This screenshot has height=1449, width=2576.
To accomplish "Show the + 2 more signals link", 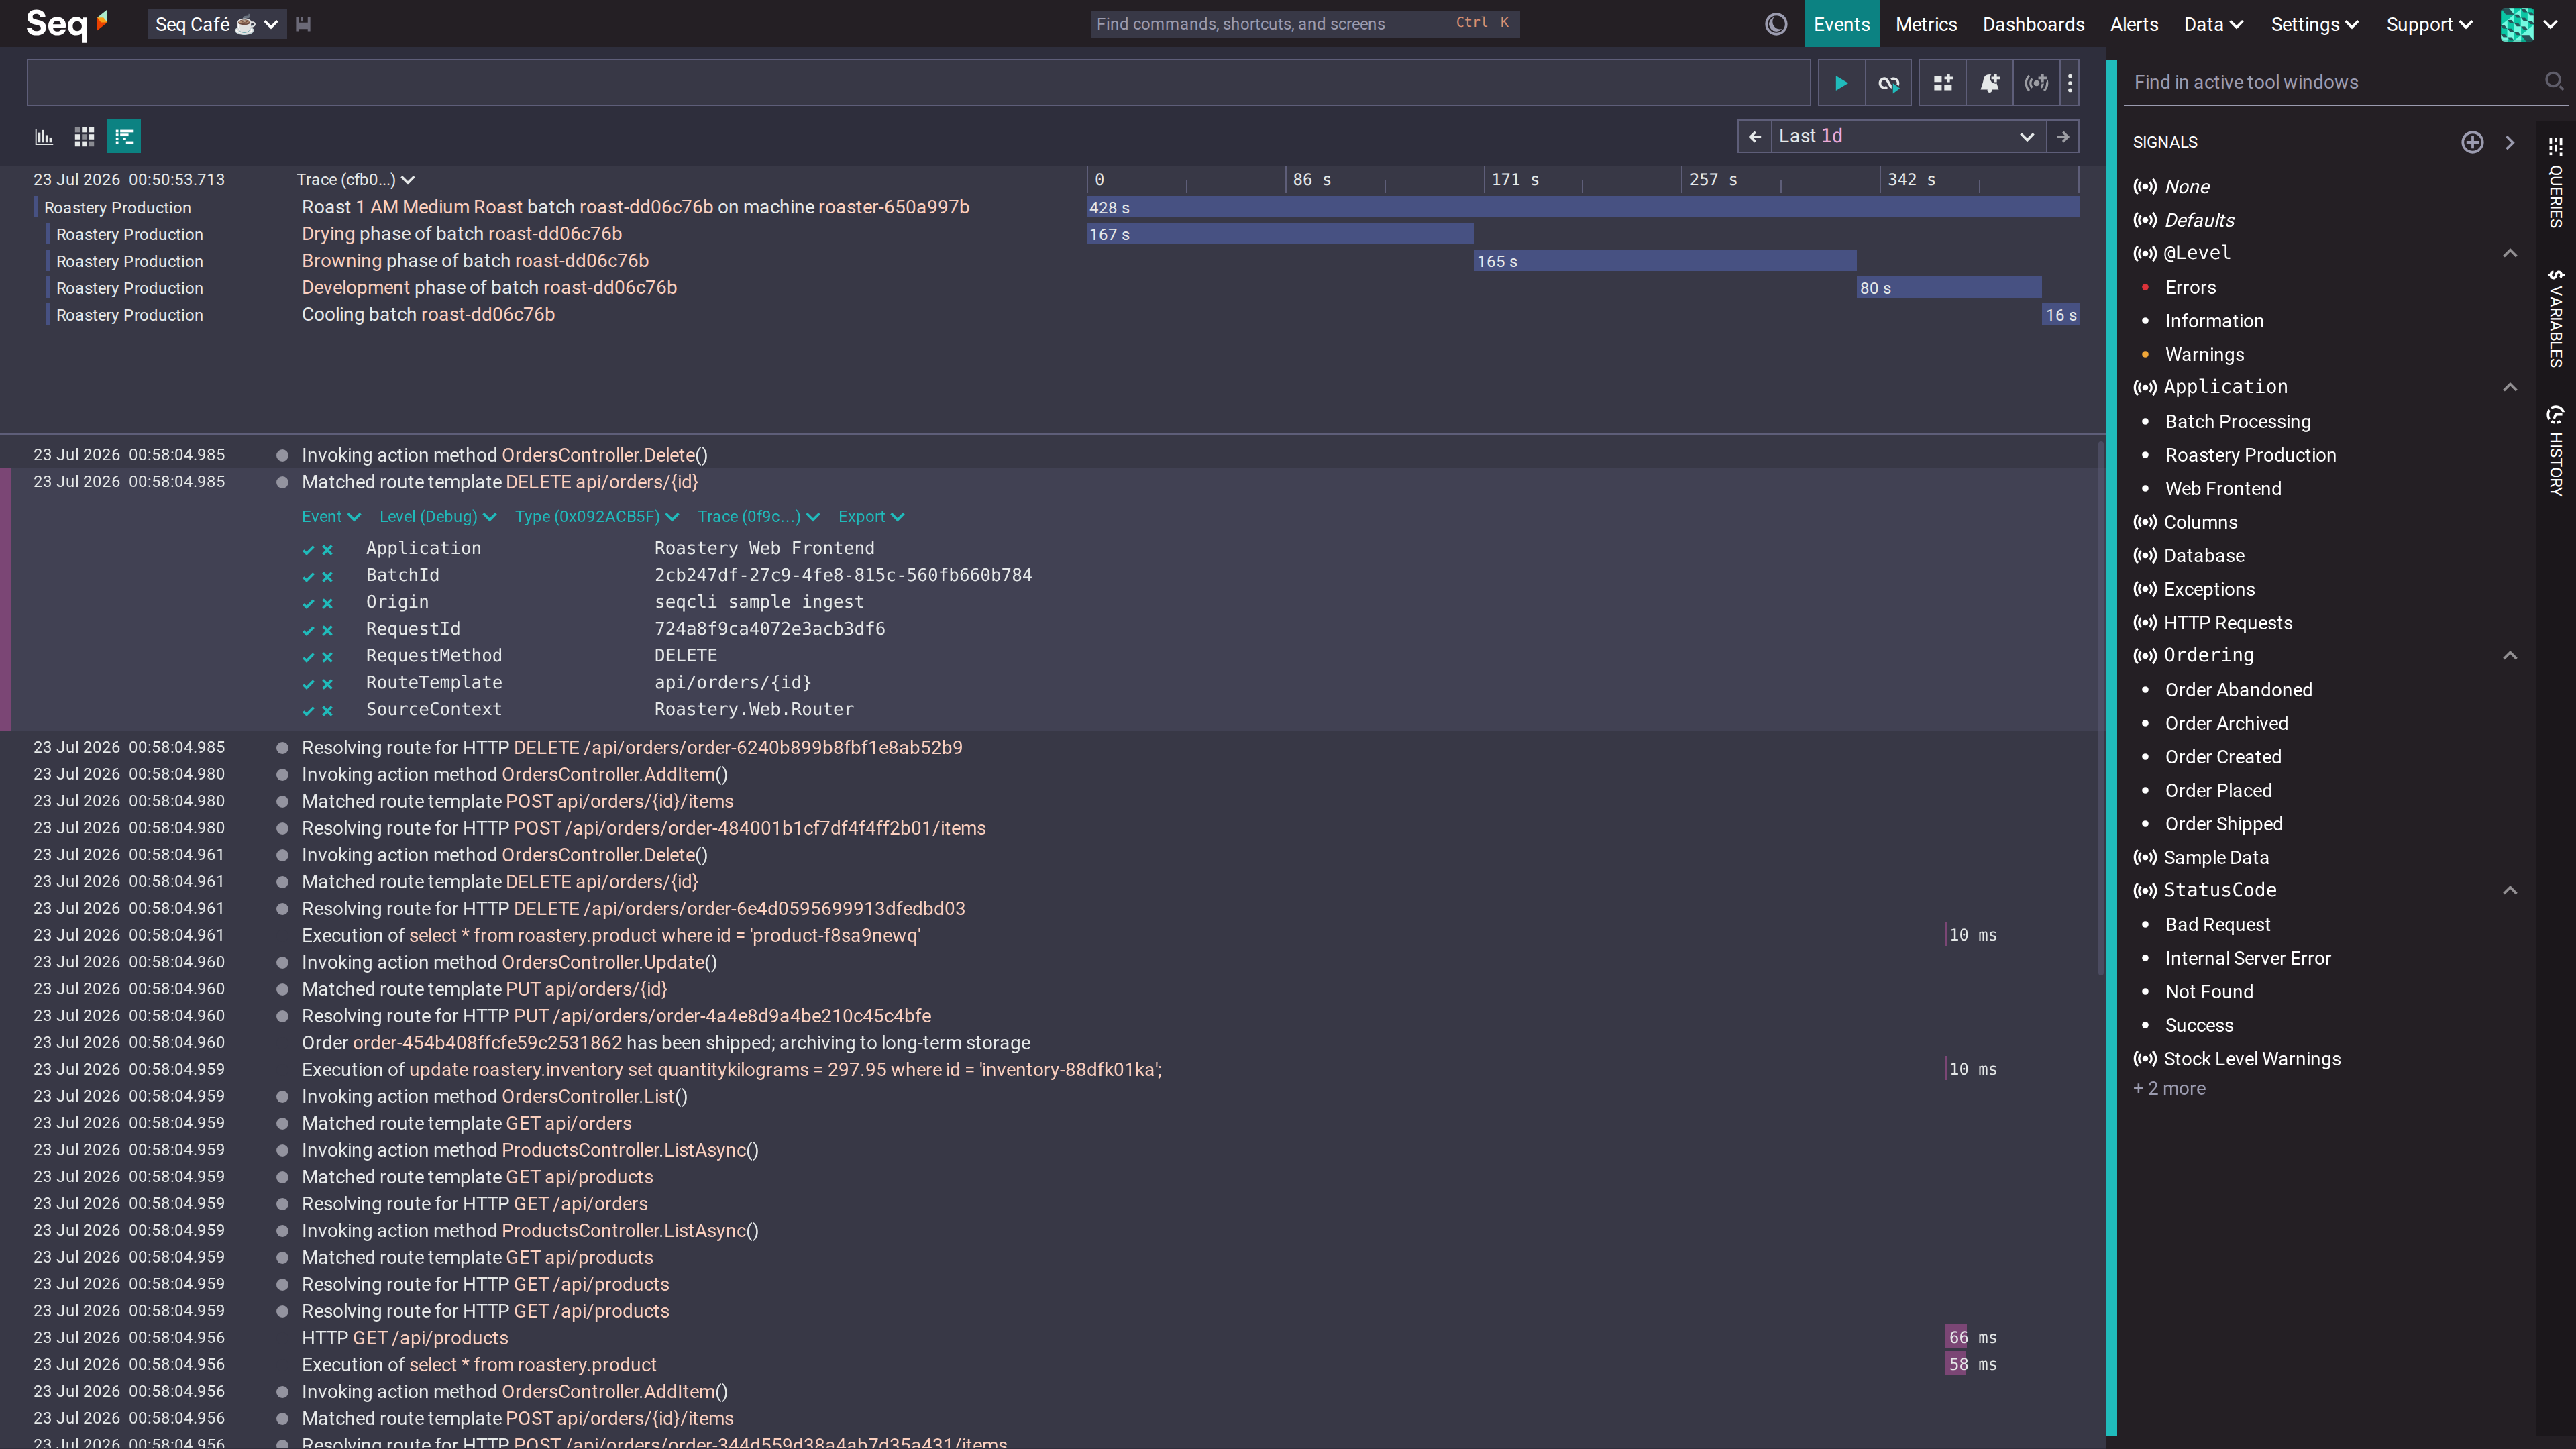I will (2169, 1089).
